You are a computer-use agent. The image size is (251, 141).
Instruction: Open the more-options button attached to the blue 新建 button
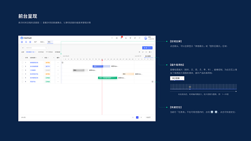(151, 48)
